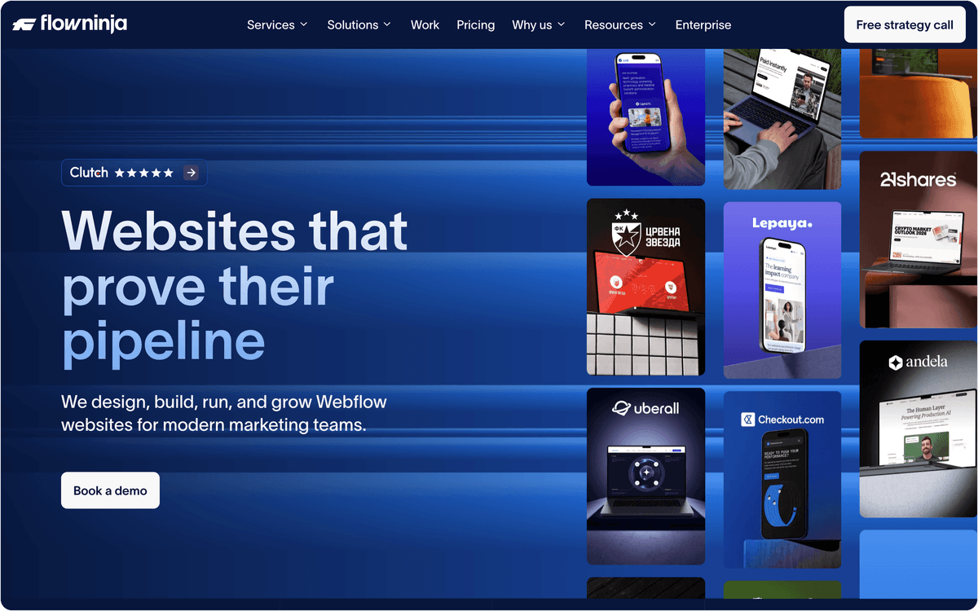Open the uberall project card
The width and height of the screenshot is (978, 611).
coord(645,476)
